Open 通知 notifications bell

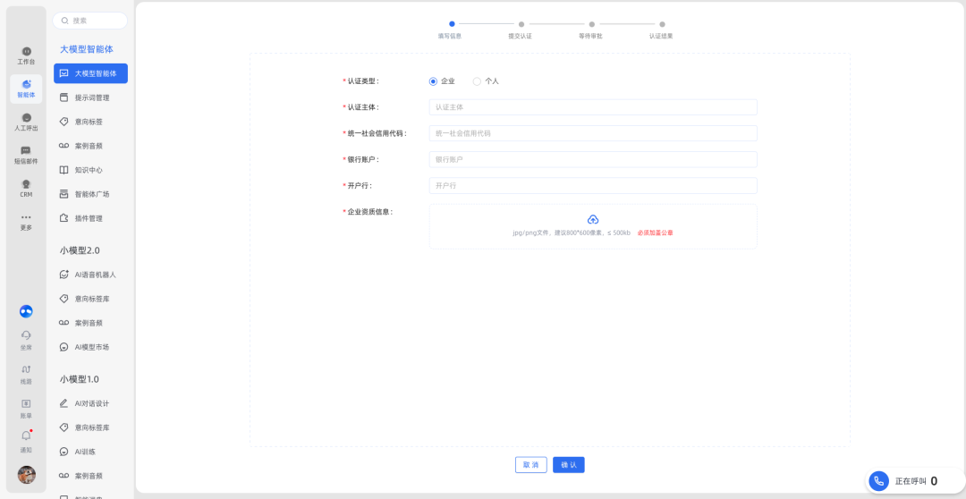(x=26, y=436)
